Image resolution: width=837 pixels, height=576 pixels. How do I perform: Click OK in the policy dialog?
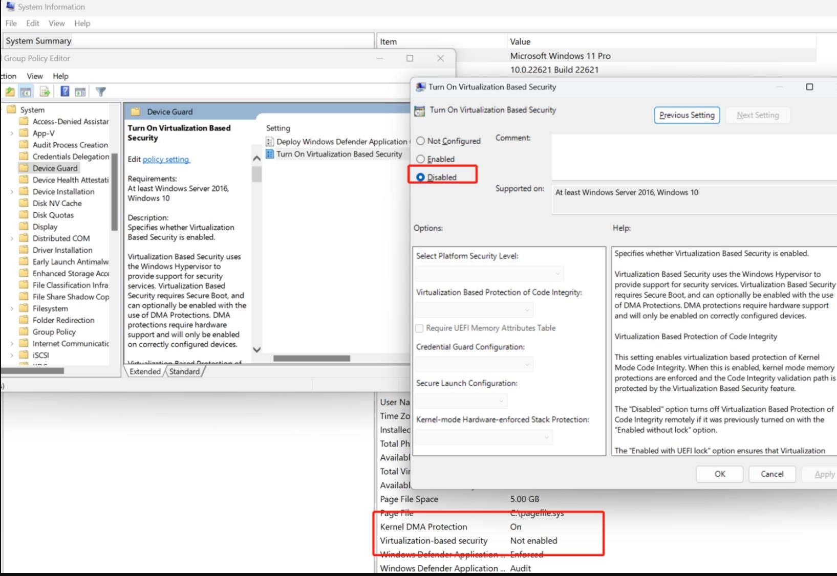pyautogui.click(x=720, y=474)
